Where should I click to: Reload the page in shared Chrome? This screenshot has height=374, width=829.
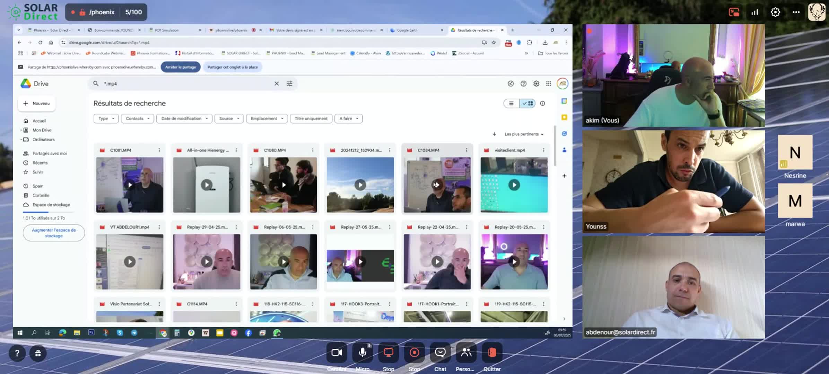[x=40, y=43]
